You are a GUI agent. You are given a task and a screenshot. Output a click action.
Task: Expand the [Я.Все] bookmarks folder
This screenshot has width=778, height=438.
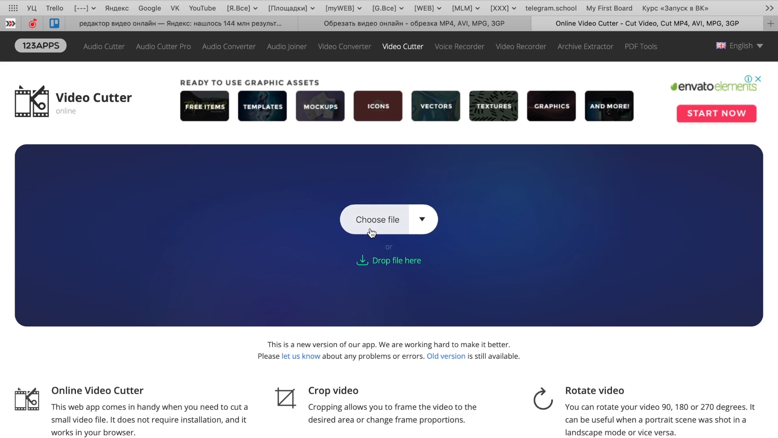pyautogui.click(x=242, y=8)
